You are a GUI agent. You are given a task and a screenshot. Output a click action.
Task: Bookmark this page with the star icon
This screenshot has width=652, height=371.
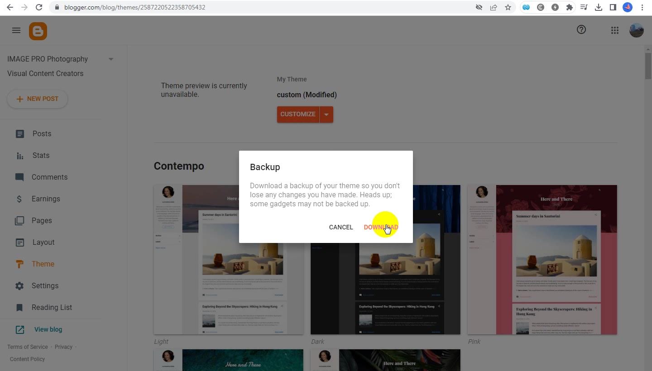[x=508, y=7]
